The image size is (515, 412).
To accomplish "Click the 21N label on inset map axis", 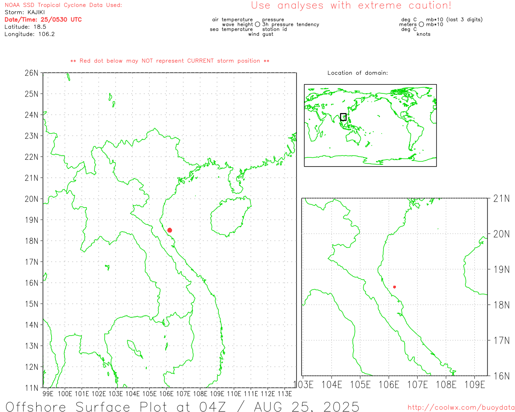I will click(x=501, y=198).
